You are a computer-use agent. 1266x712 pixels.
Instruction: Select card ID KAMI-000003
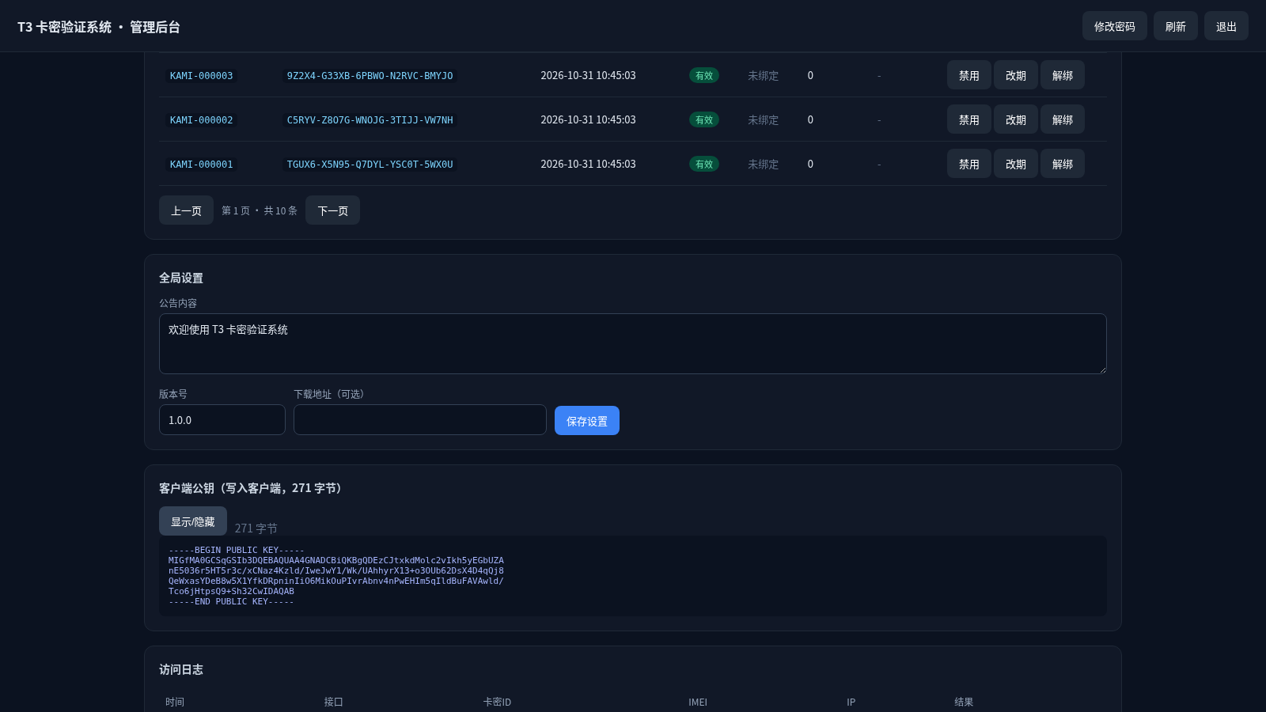[x=201, y=76]
